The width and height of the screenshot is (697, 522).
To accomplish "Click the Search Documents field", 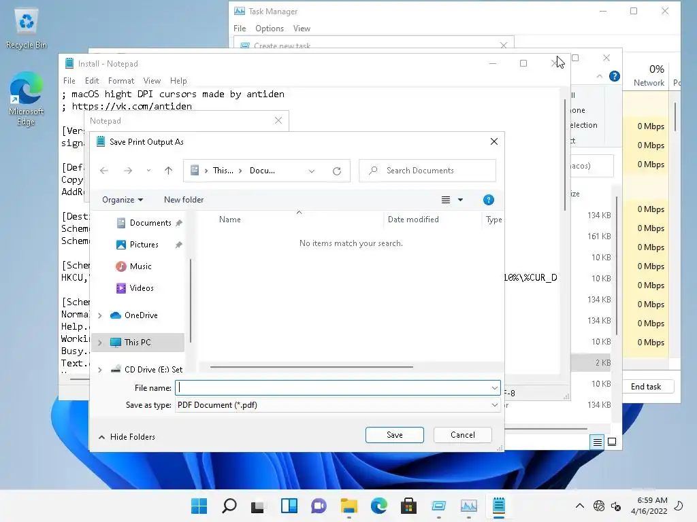I will (427, 171).
